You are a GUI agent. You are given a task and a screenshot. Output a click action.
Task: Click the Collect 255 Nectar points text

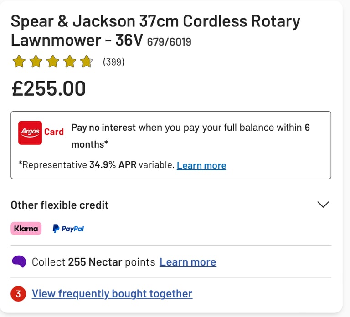point(93,262)
